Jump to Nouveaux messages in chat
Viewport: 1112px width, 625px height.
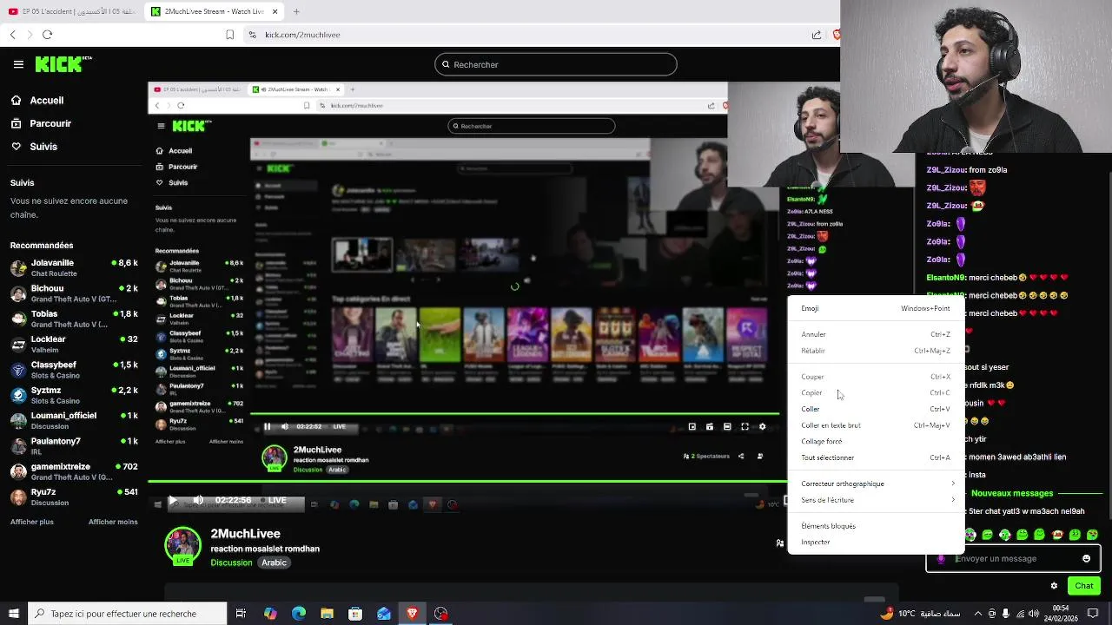tap(1011, 493)
